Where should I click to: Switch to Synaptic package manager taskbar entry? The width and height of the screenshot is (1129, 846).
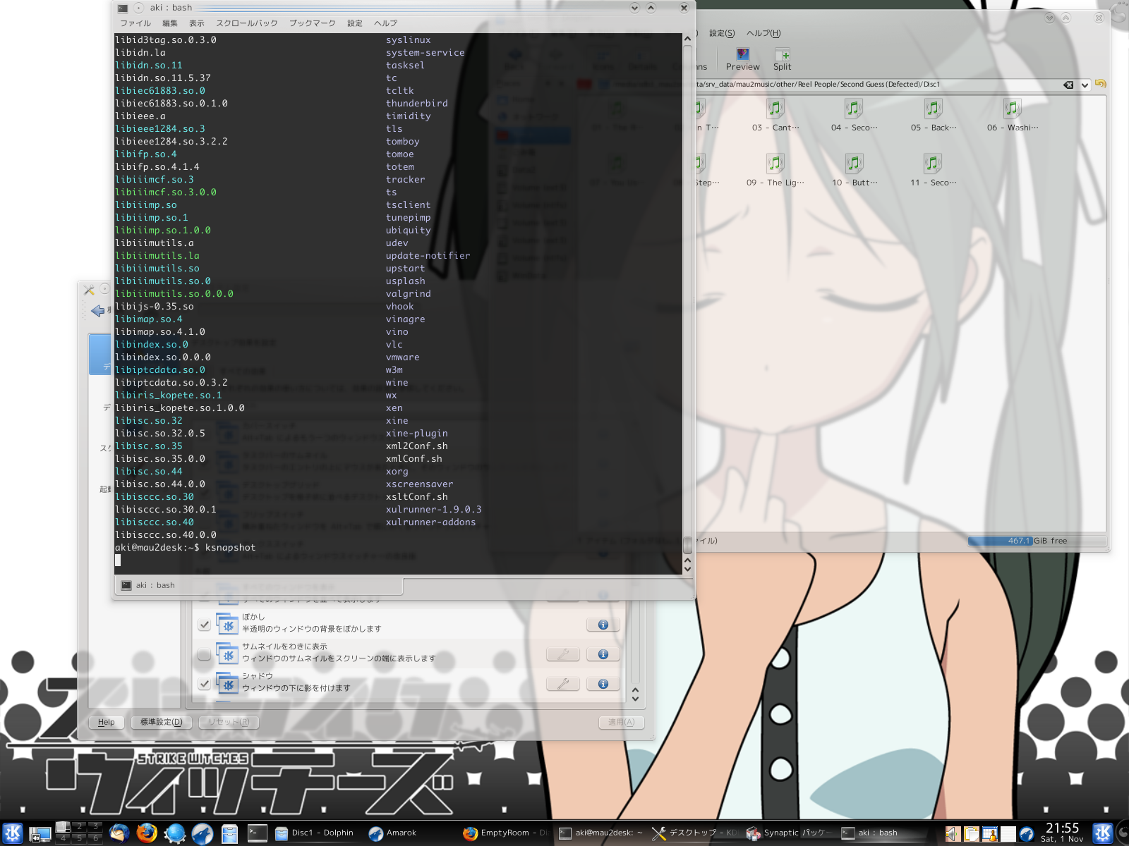tap(789, 833)
